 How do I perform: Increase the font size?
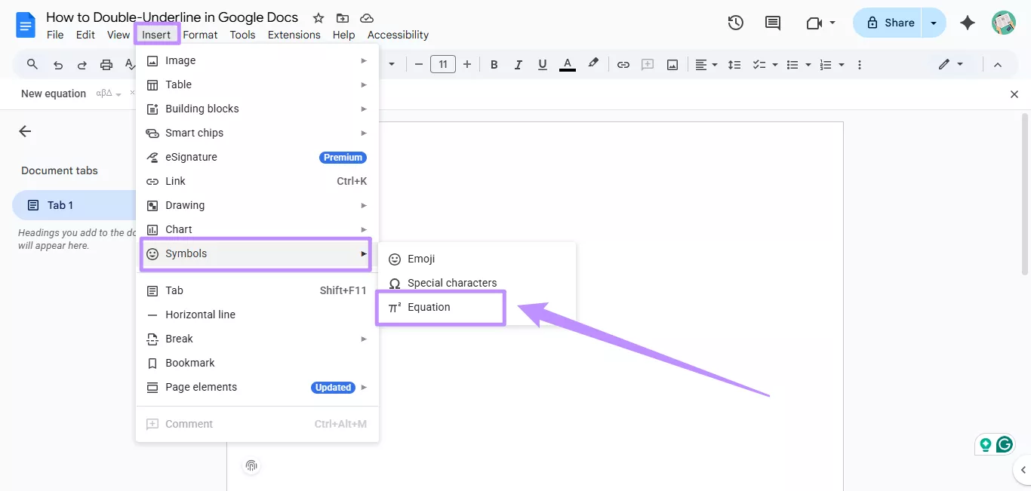click(x=467, y=65)
